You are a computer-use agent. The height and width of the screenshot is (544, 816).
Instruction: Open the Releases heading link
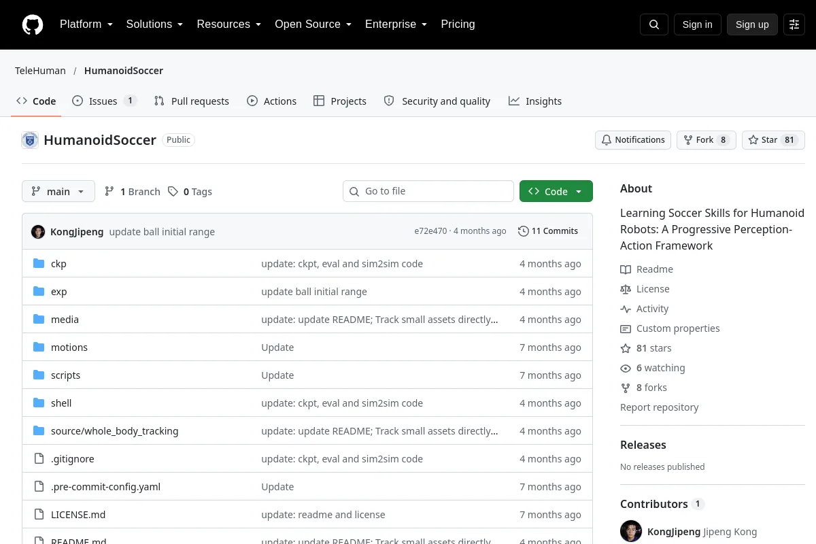643,445
